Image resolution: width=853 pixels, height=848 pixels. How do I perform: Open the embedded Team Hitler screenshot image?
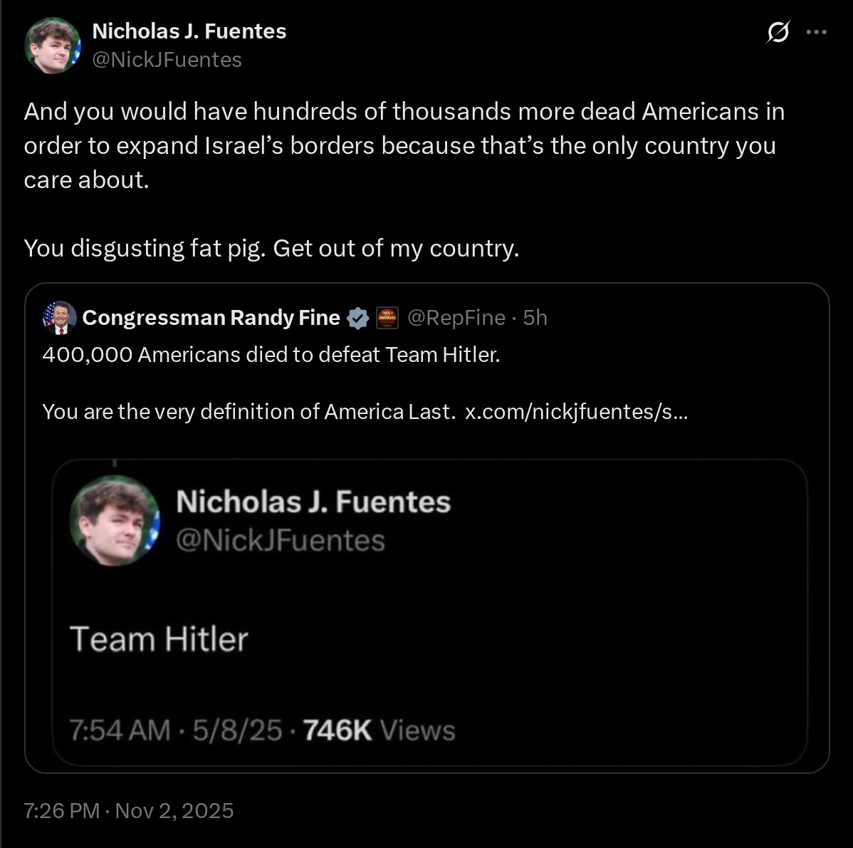click(x=429, y=613)
